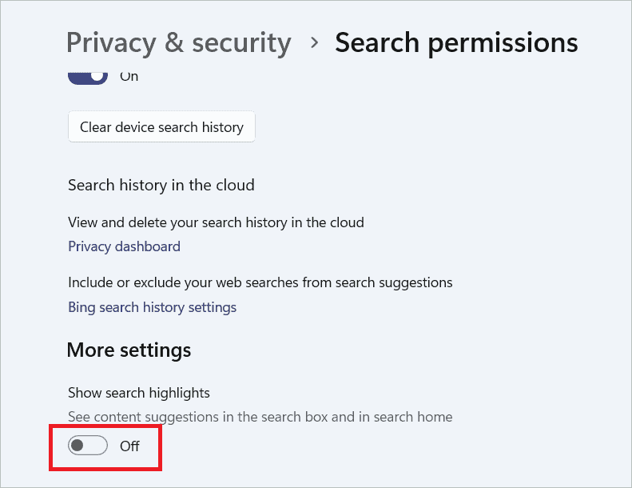Click Clear device search history button
Viewport: 632px width, 488px height.
pyautogui.click(x=161, y=127)
